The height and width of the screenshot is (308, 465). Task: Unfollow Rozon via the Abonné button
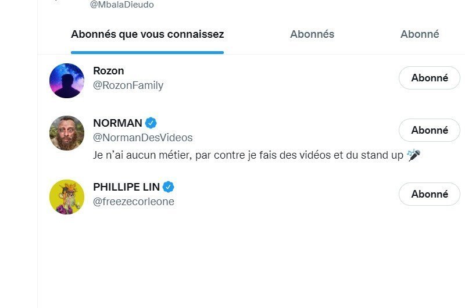429,78
